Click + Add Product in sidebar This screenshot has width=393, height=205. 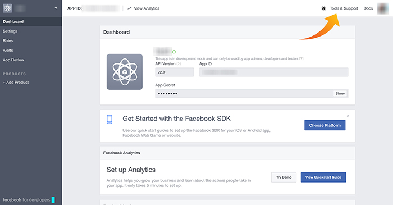[x=16, y=82]
